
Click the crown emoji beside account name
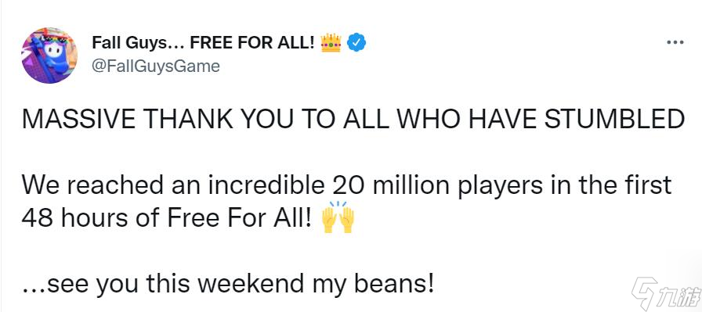[x=331, y=42]
